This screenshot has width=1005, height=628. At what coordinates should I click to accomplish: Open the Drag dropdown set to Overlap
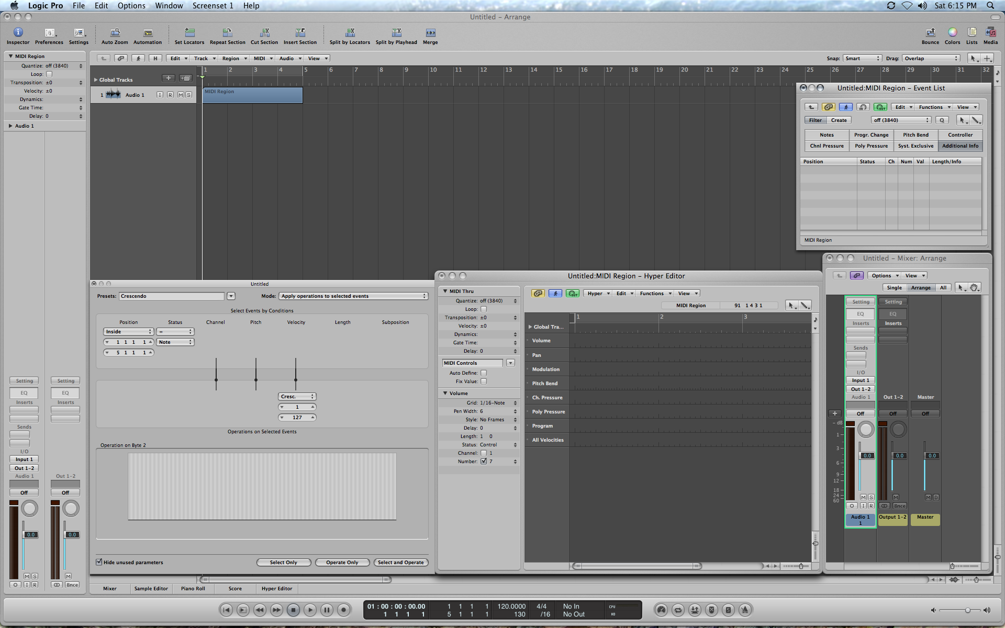click(x=931, y=59)
